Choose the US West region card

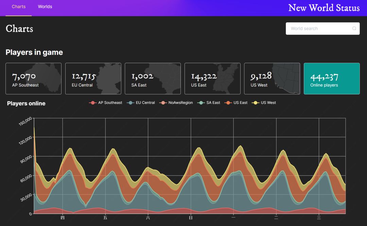[x=272, y=78]
